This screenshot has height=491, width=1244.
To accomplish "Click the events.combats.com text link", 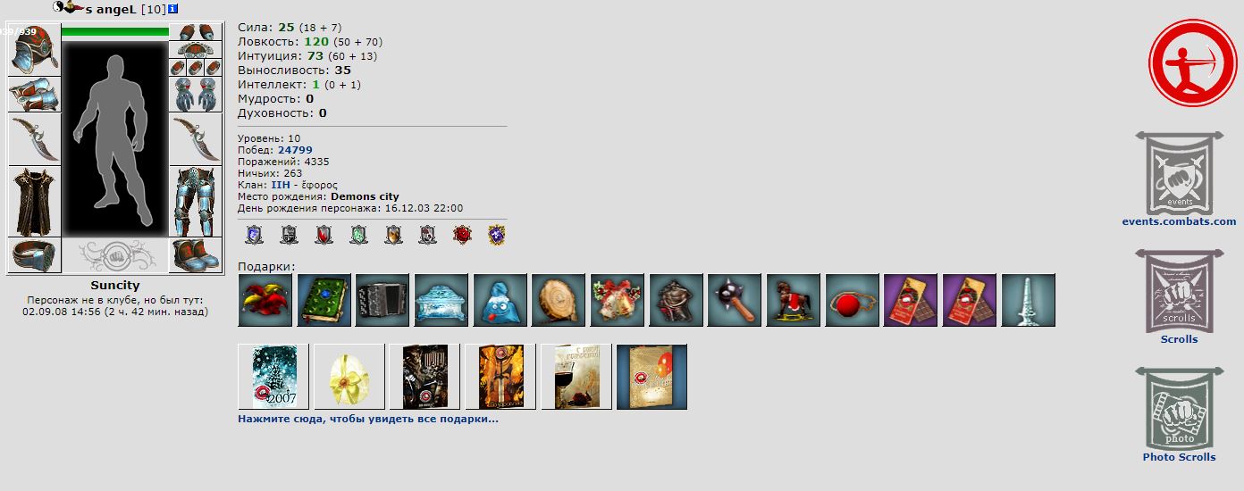I will 1179,221.
